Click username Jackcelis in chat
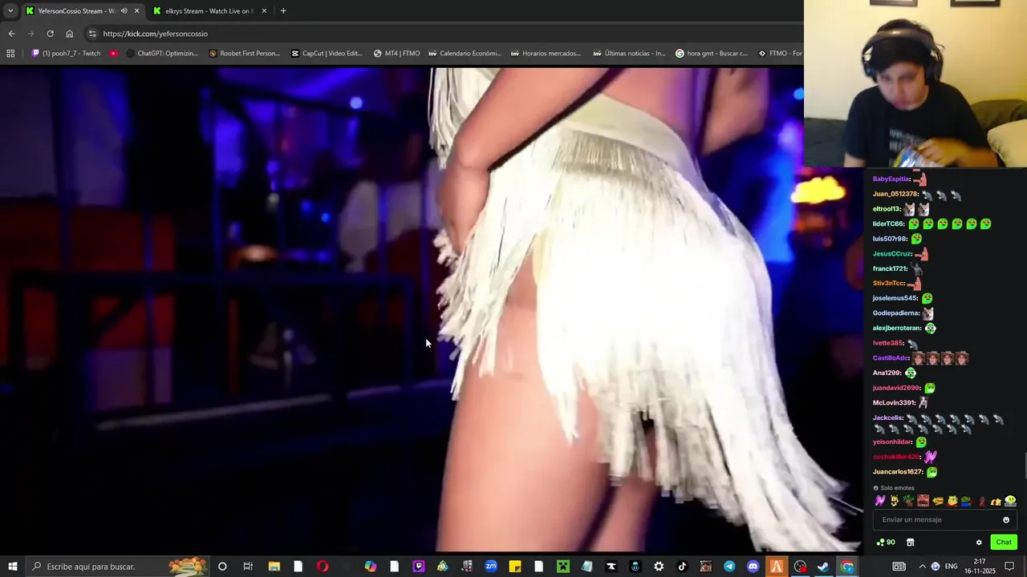 click(x=888, y=418)
